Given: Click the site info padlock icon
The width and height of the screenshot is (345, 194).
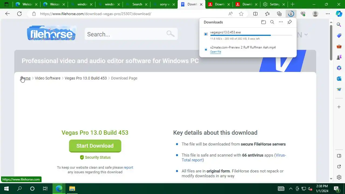Looking at the screenshot, I should click(34, 14).
